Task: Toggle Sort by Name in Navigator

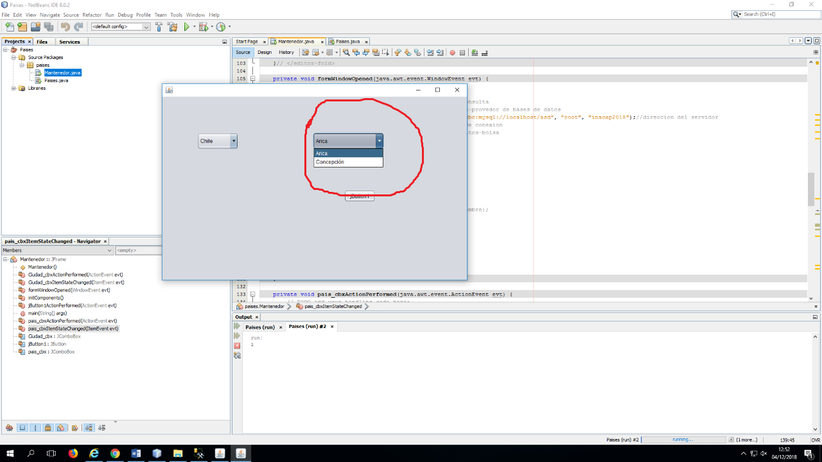Action: pyautogui.click(x=89, y=427)
